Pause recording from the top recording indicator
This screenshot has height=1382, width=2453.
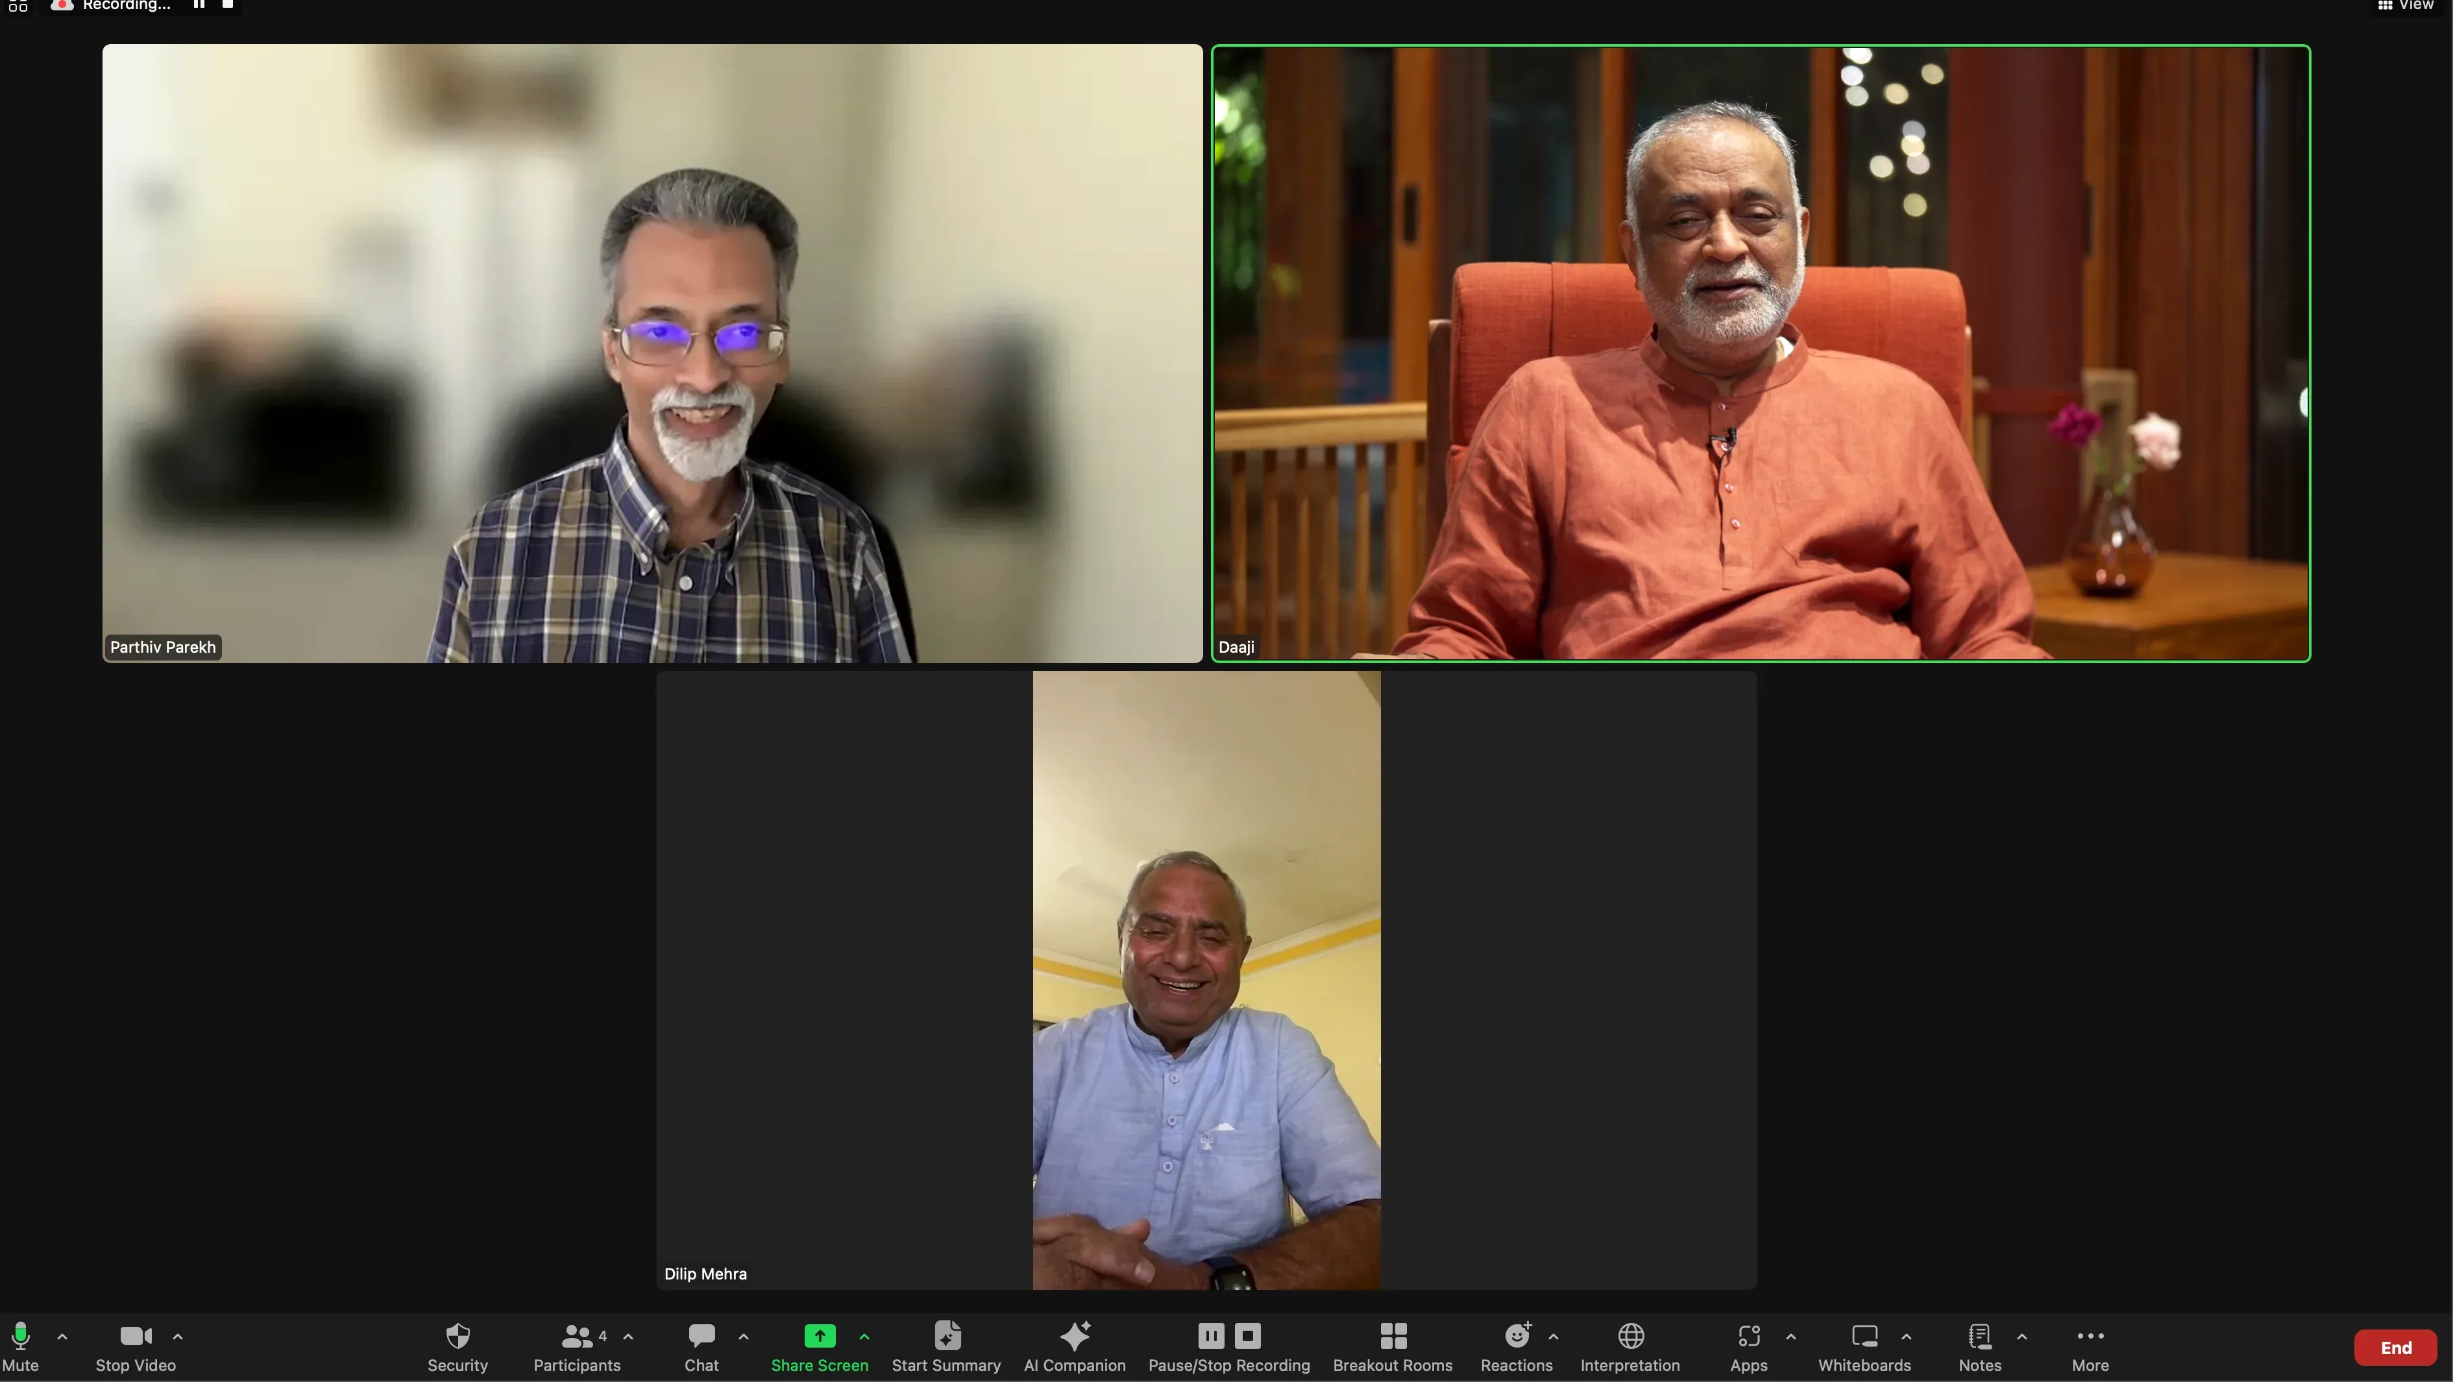199,5
